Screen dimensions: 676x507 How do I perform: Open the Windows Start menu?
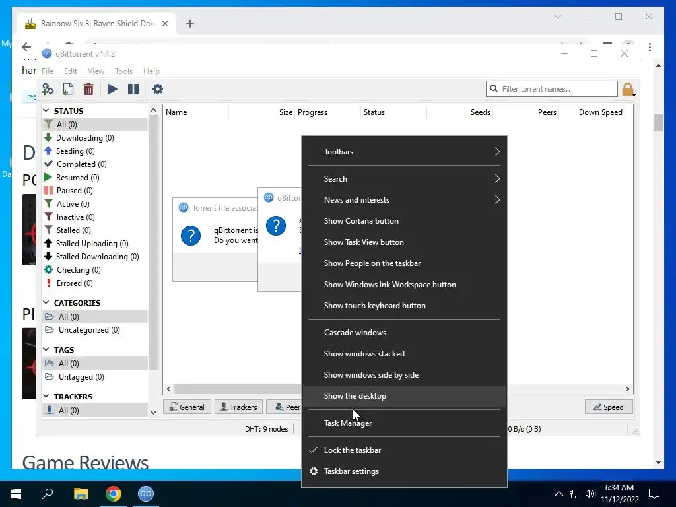(16, 494)
